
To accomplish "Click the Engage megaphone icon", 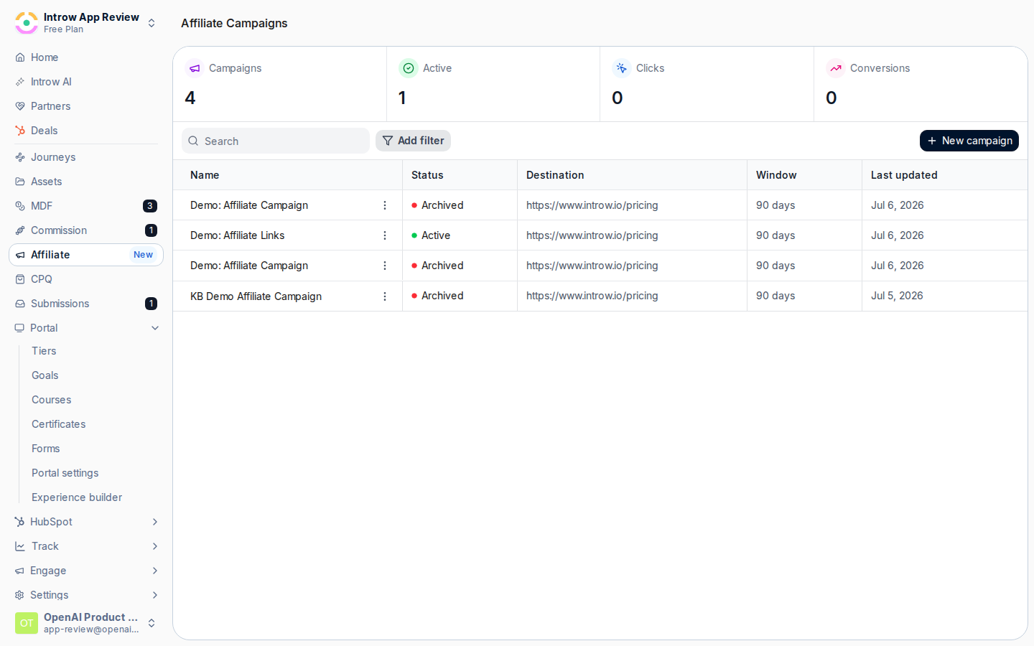I will [19, 571].
